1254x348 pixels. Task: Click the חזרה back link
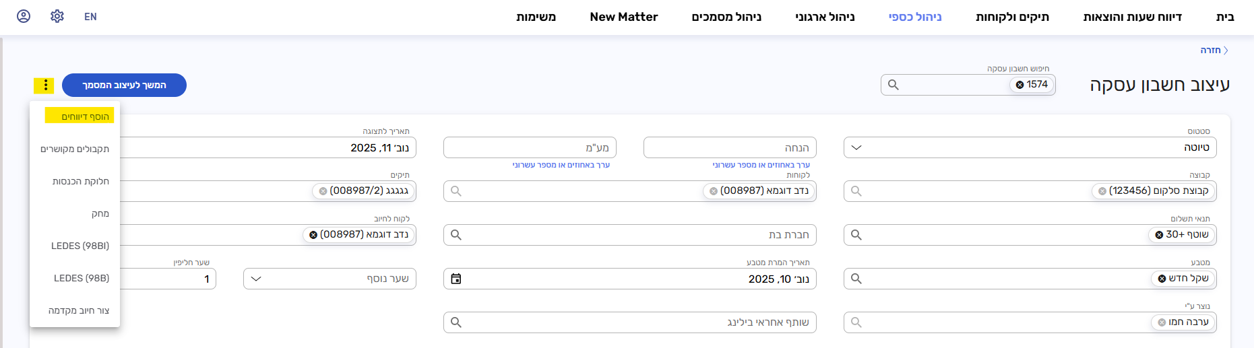click(1214, 50)
